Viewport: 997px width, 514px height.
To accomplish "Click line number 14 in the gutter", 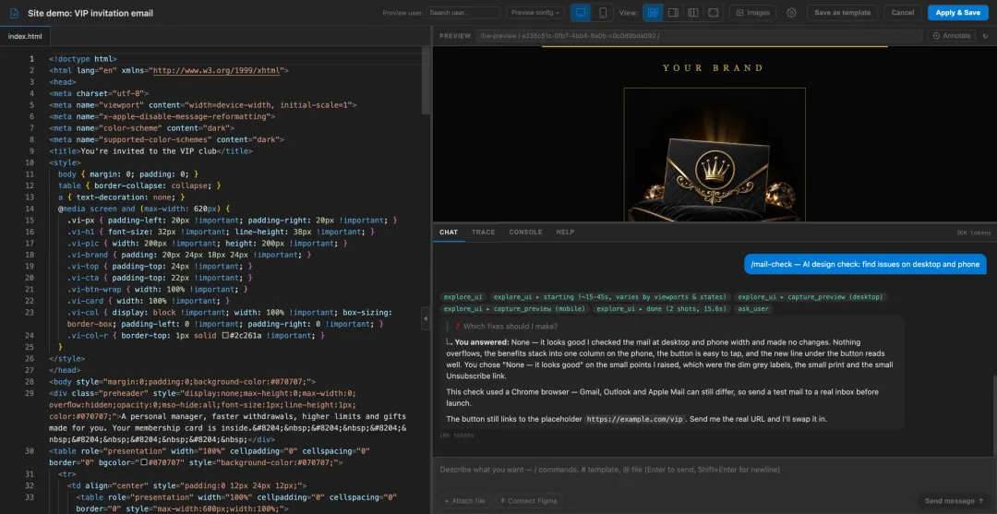I will coord(30,209).
